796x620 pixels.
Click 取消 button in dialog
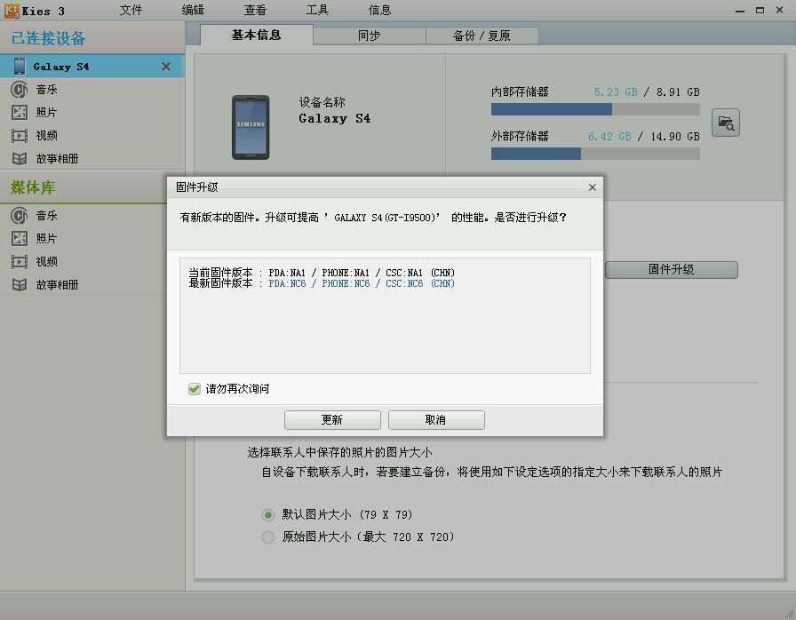pyautogui.click(x=436, y=420)
